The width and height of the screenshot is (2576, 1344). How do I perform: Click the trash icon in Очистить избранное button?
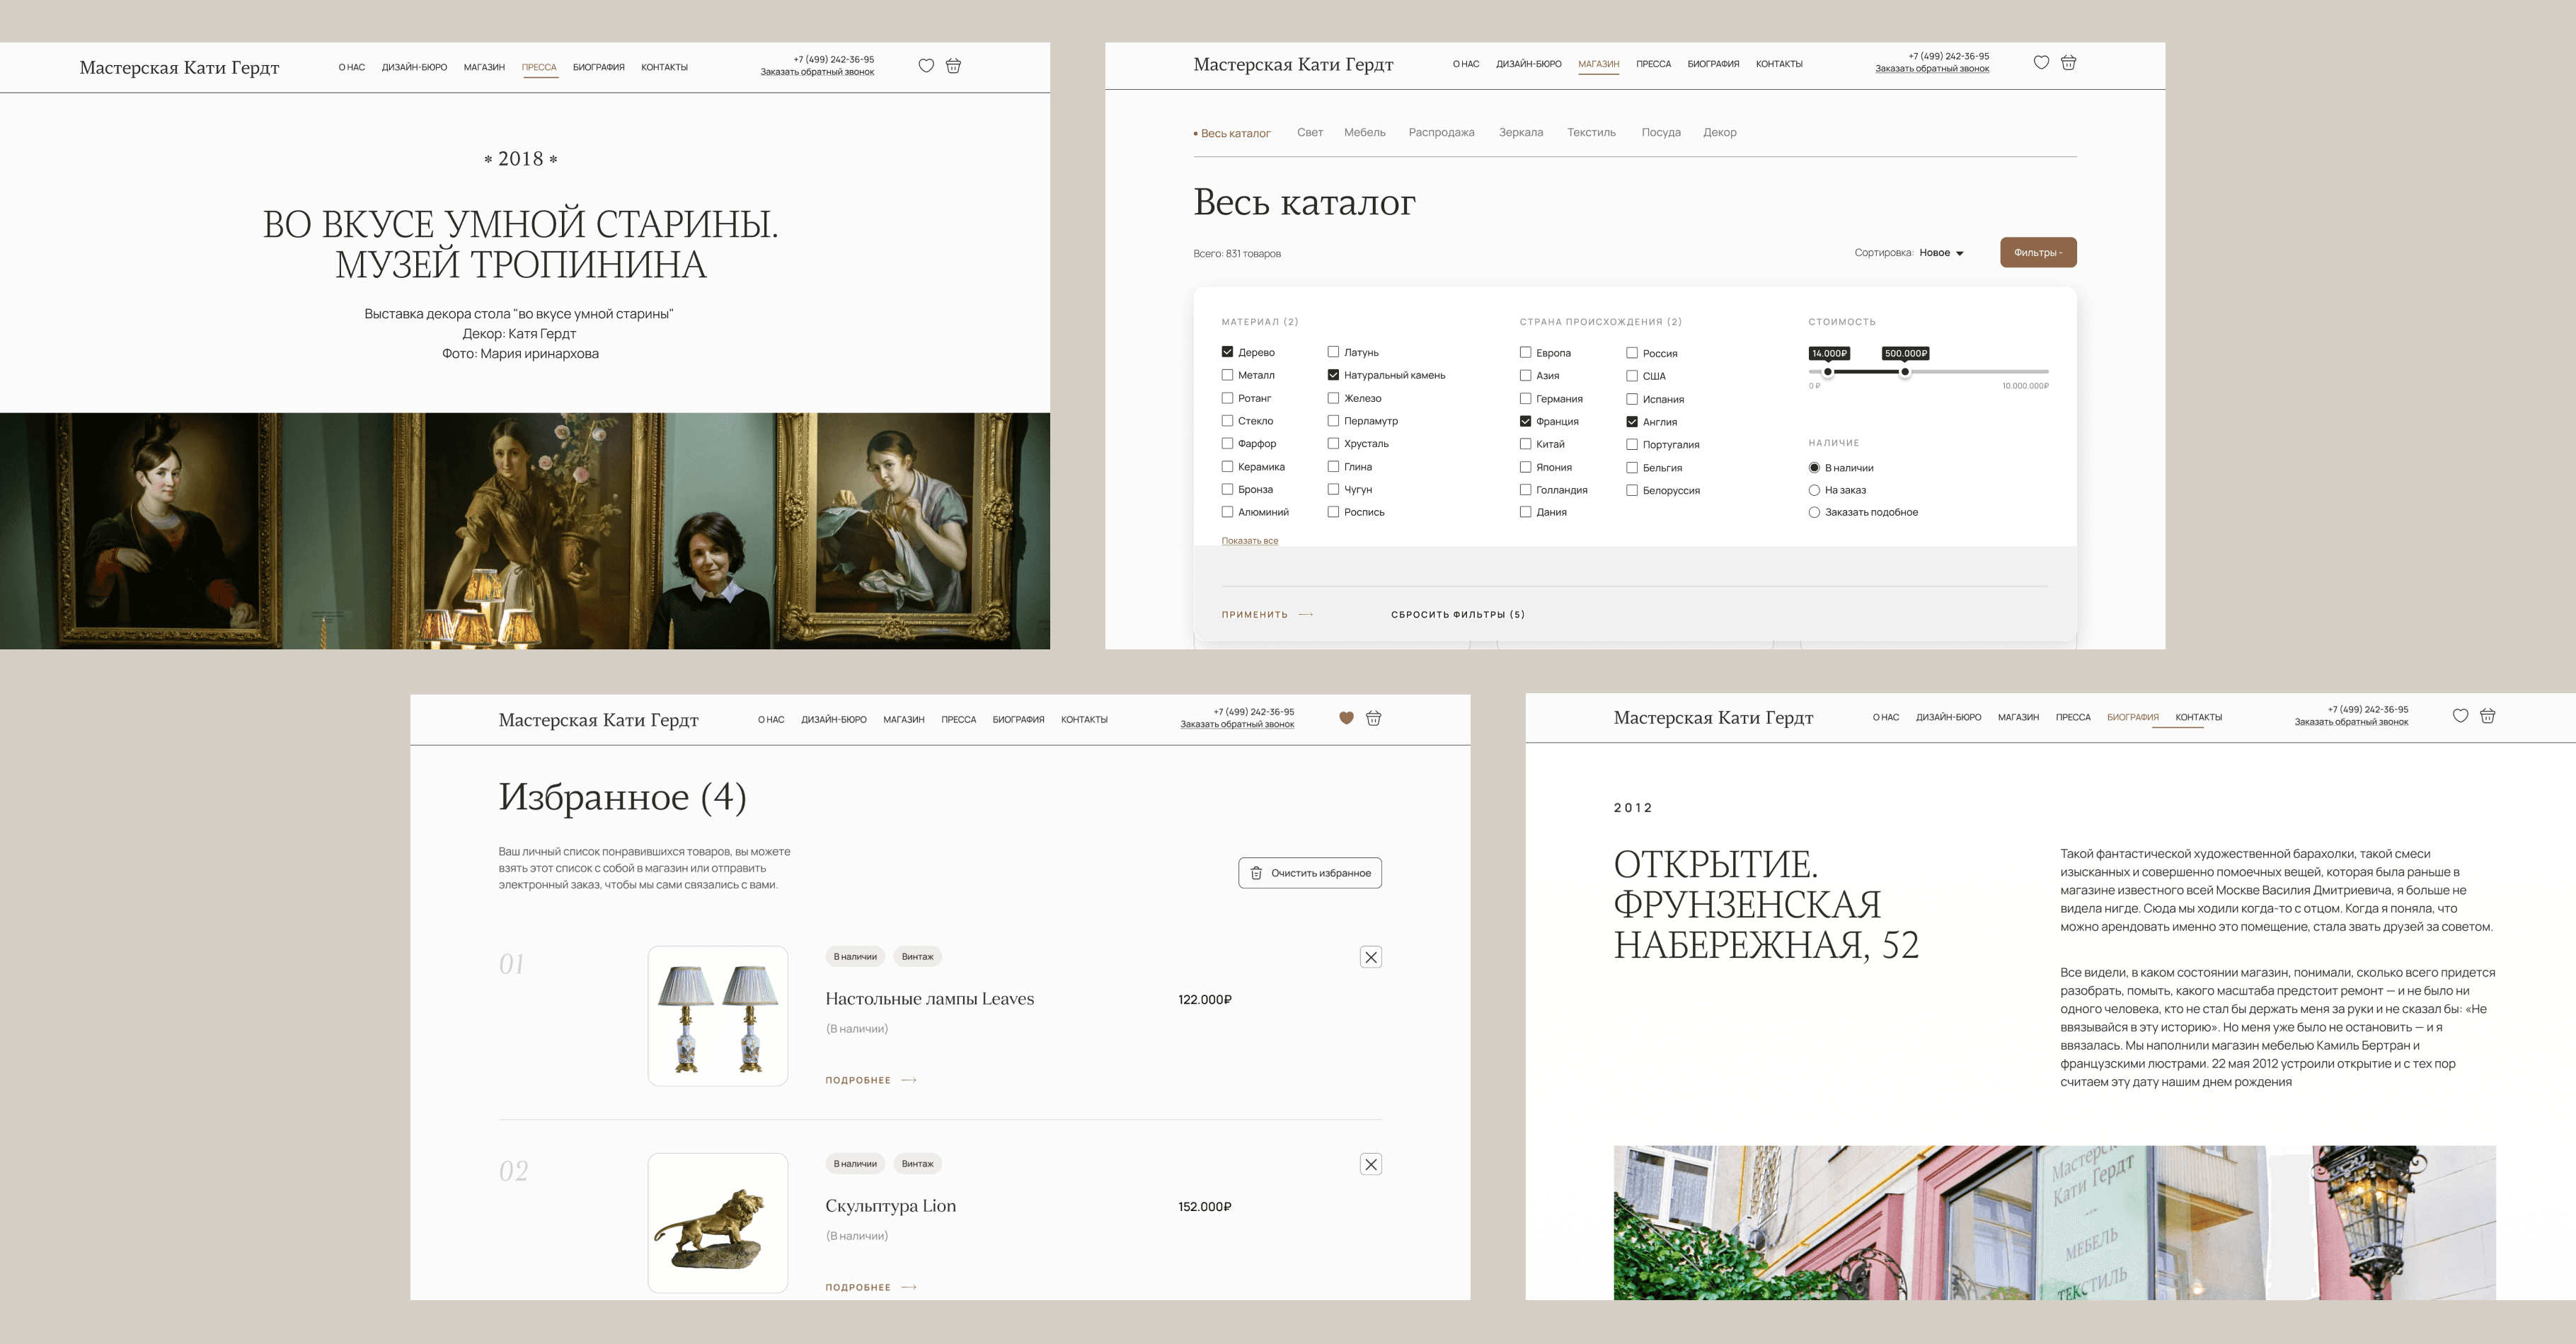tap(1257, 874)
